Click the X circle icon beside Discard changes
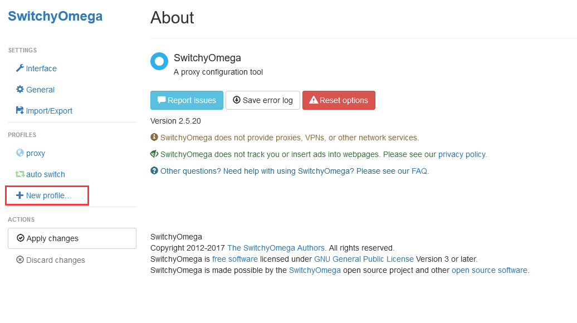 coord(20,260)
